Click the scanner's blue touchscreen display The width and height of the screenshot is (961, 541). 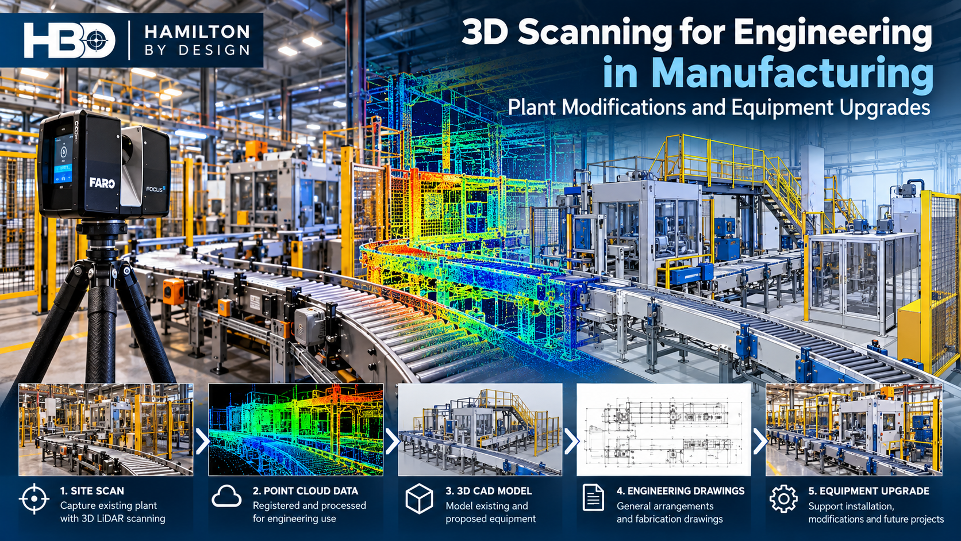[x=64, y=159]
